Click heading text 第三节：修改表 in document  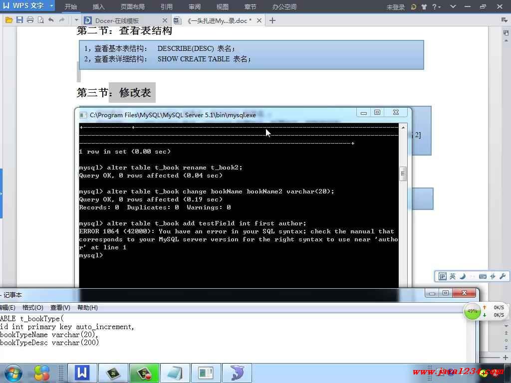(x=114, y=92)
